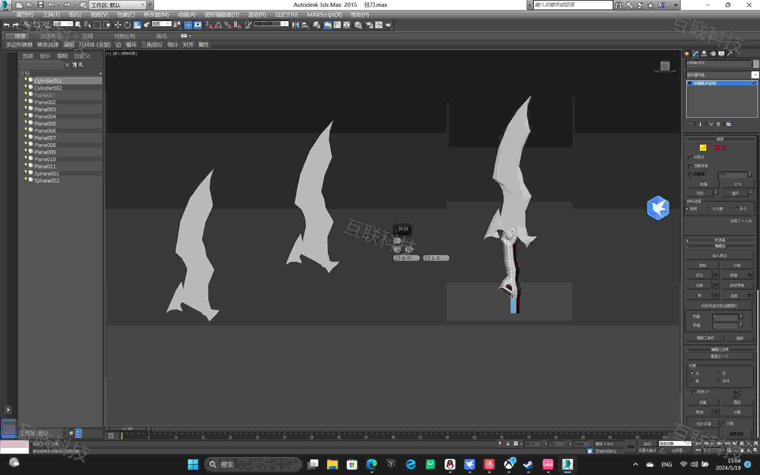Viewport: 760px width, 475px height.
Task: Click the Edit Triangulation button
Action: point(705,338)
